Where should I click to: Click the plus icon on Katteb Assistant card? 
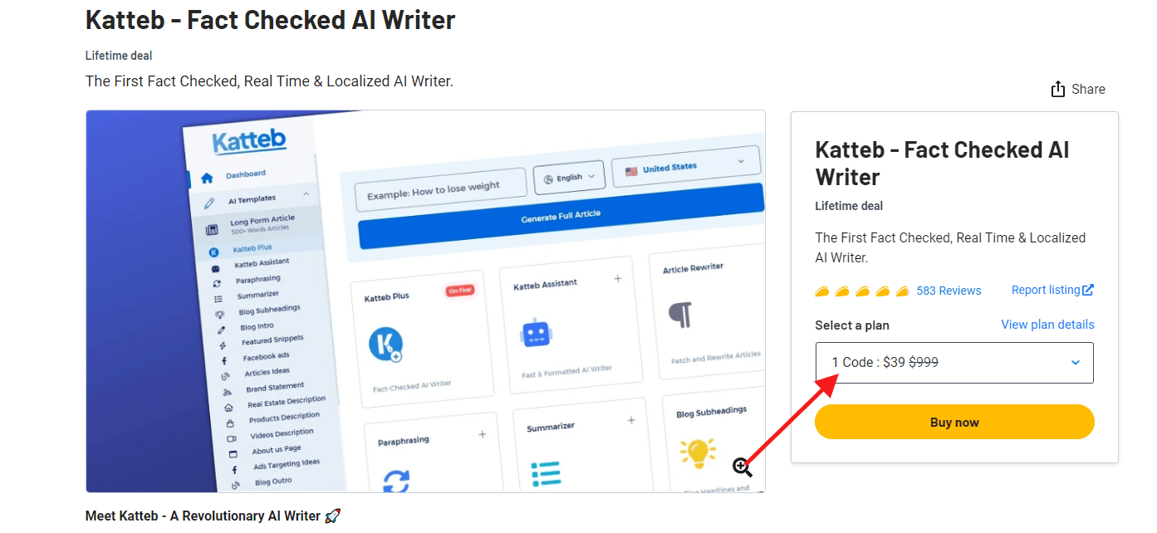pyautogui.click(x=618, y=279)
